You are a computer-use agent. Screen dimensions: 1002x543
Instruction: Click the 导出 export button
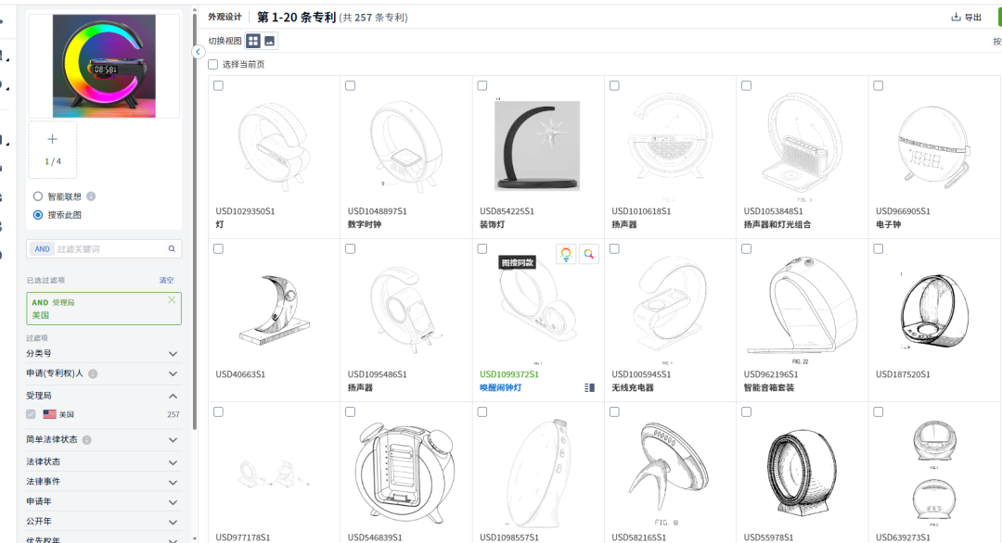pyautogui.click(x=966, y=18)
